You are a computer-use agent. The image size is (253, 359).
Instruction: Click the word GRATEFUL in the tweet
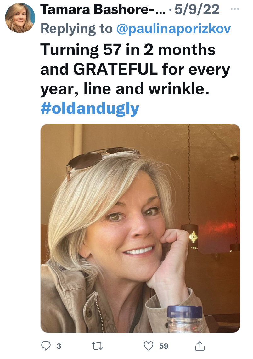[115, 70]
